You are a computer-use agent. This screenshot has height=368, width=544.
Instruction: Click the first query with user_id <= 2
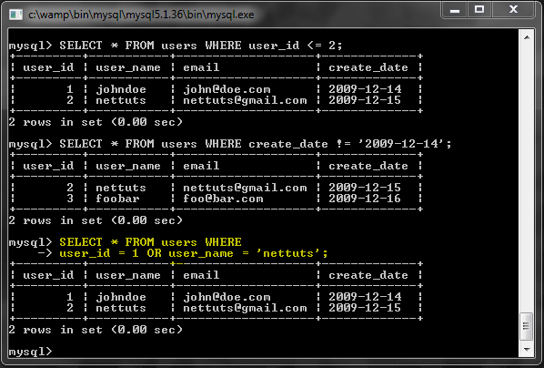[x=200, y=46]
